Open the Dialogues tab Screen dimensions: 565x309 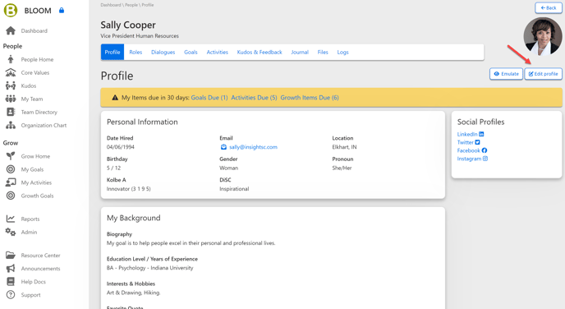(x=163, y=52)
